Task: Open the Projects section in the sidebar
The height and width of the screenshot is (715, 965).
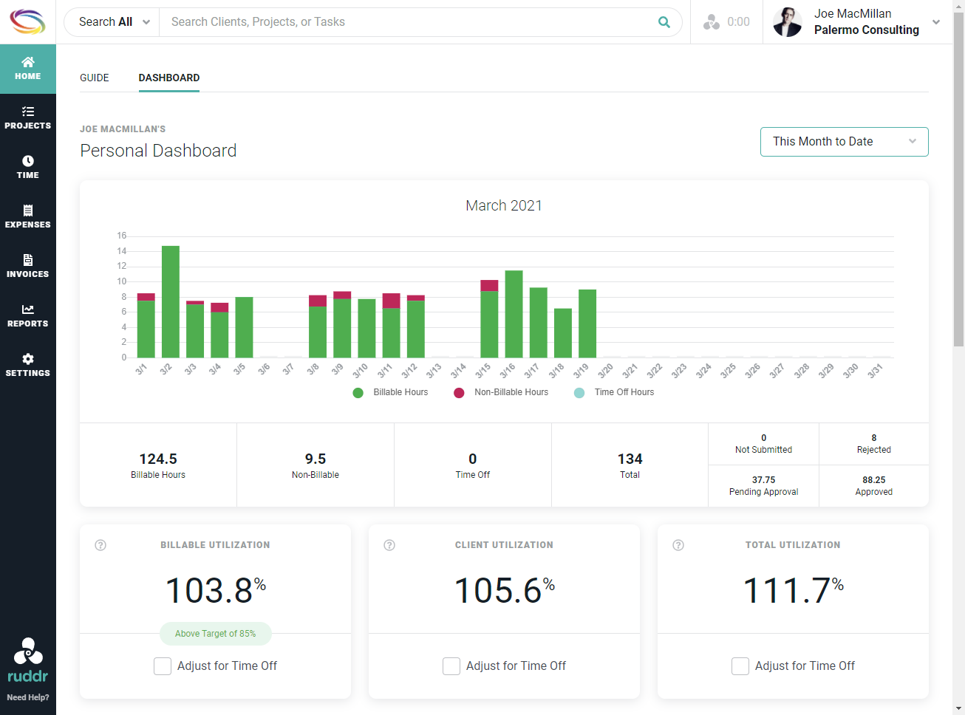Action: coord(27,118)
